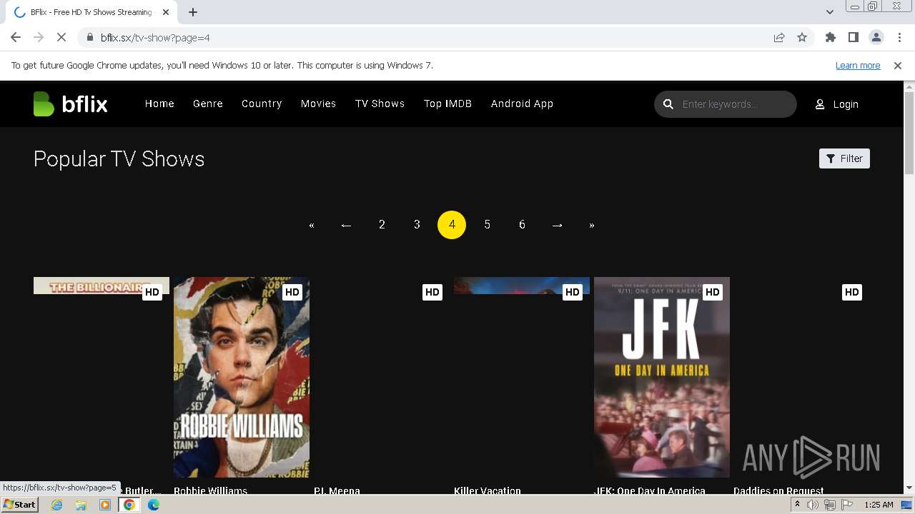This screenshot has height=514, width=915.
Task: Open the Chrome taskbar icon
Action: click(x=129, y=505)
